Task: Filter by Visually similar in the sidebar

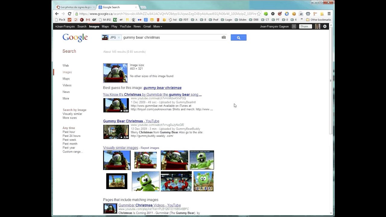Action: [x=72, y=114]
